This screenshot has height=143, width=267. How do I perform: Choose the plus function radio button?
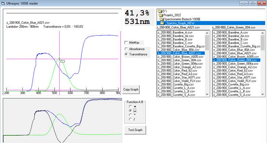(x=130, y=106)
